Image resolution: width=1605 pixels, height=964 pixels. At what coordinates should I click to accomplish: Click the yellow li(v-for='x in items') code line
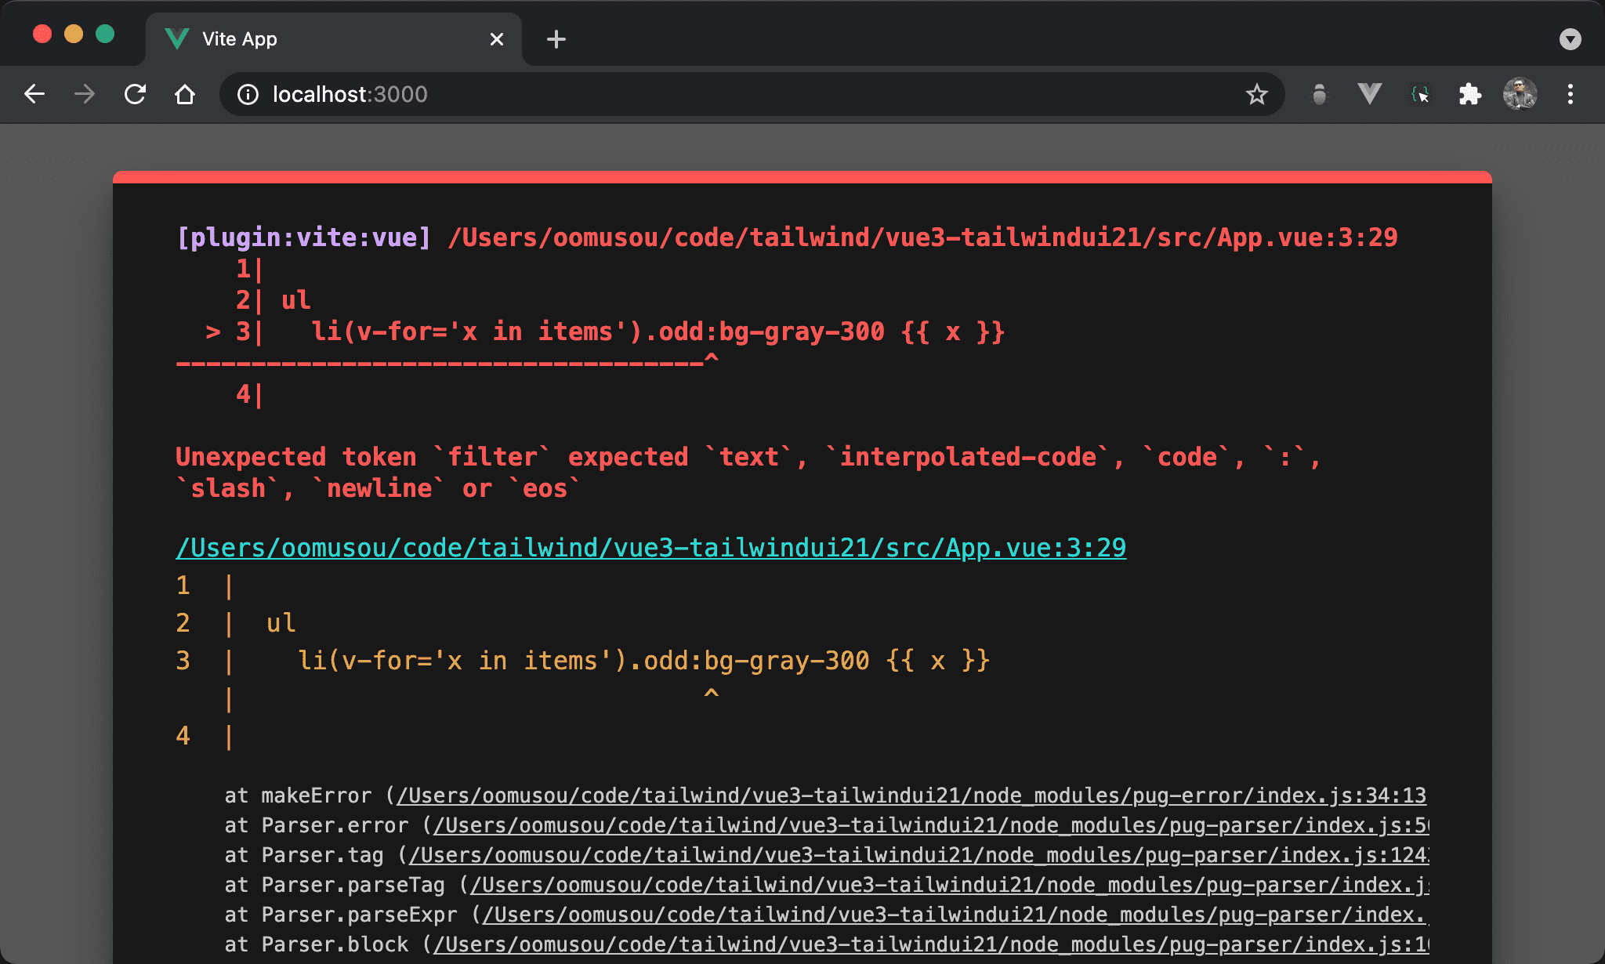tap(644, 661)
